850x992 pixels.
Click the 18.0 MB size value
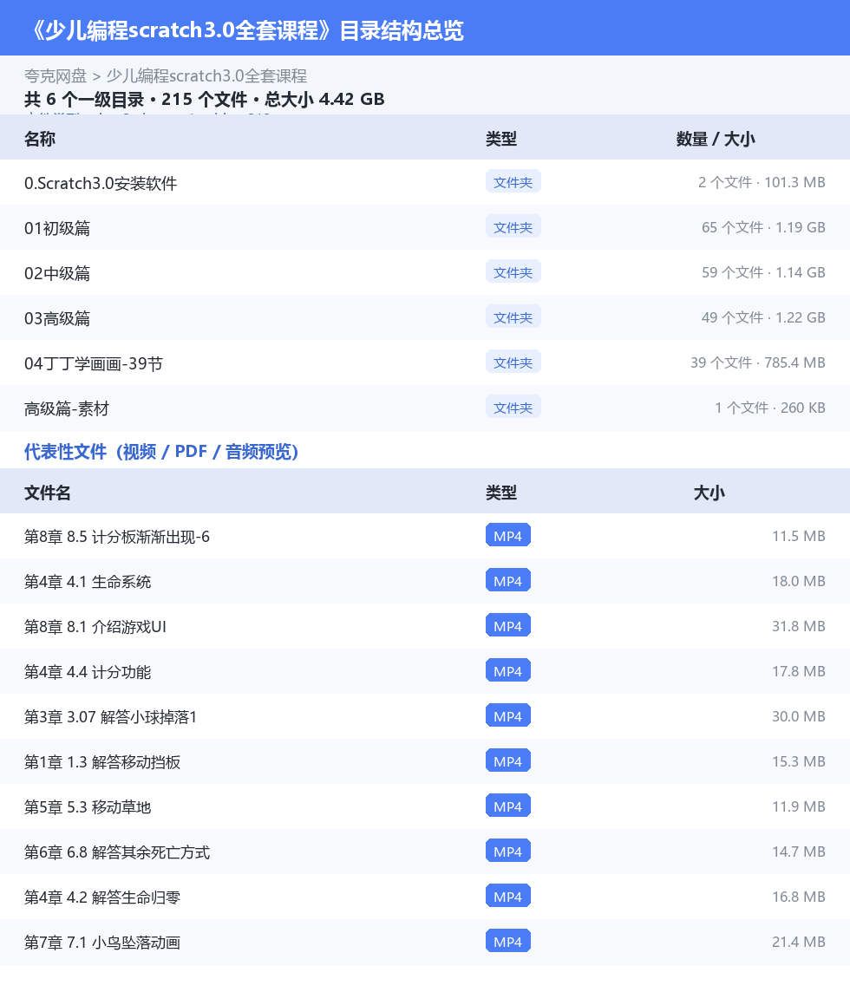tap(799, 581)
